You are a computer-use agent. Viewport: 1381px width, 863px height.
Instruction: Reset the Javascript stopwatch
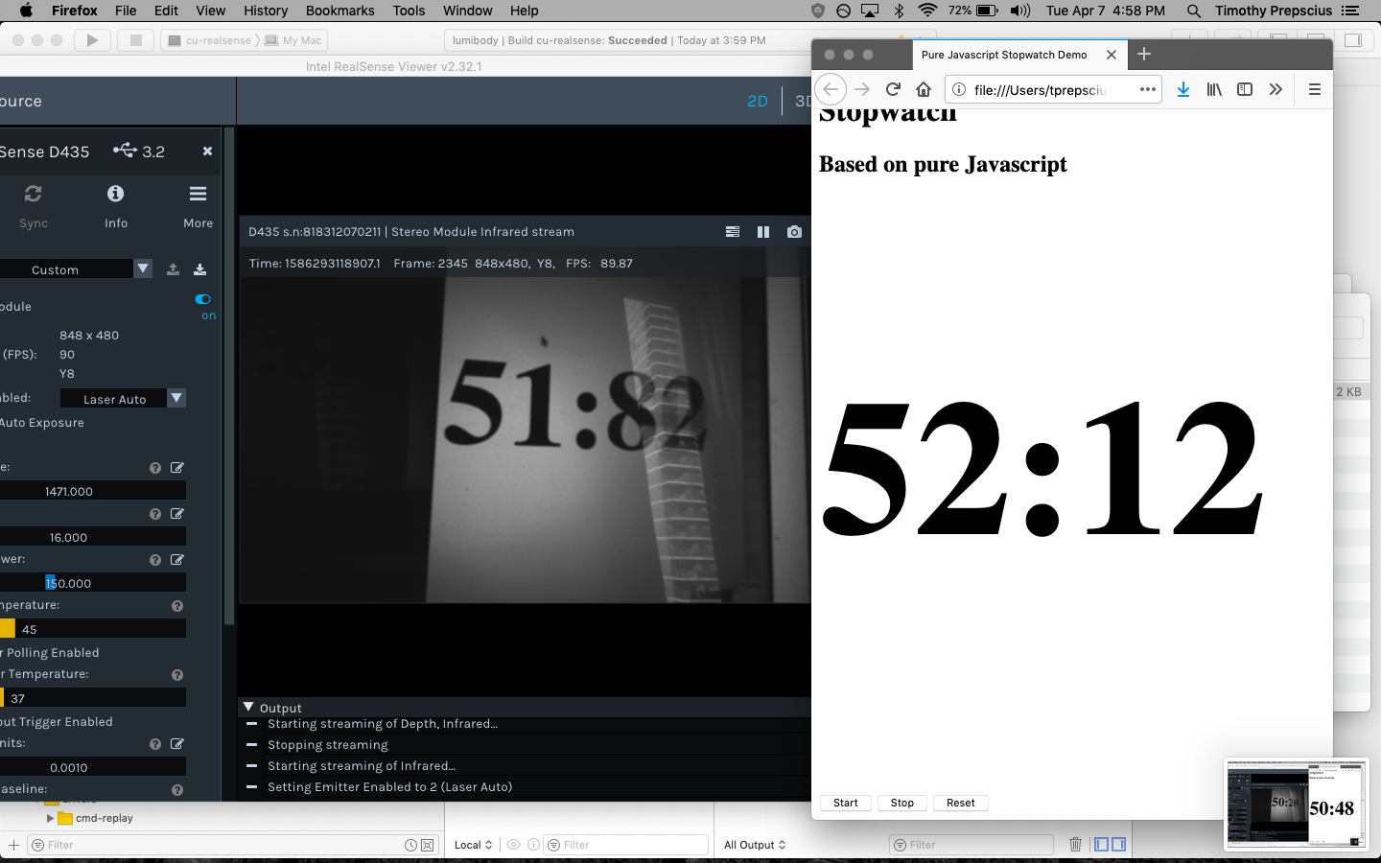(x=960, y=803)
